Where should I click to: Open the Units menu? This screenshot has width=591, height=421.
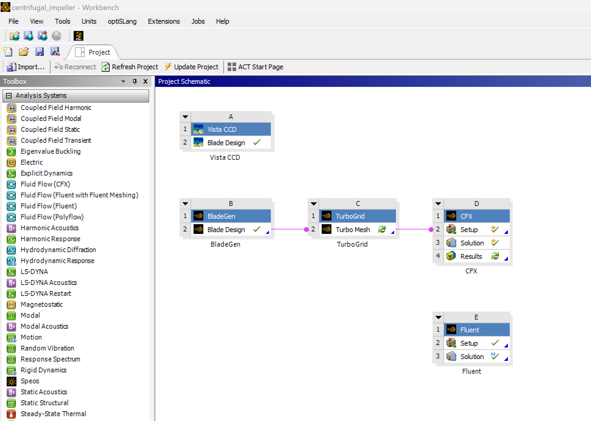click(x=89, y=21)
